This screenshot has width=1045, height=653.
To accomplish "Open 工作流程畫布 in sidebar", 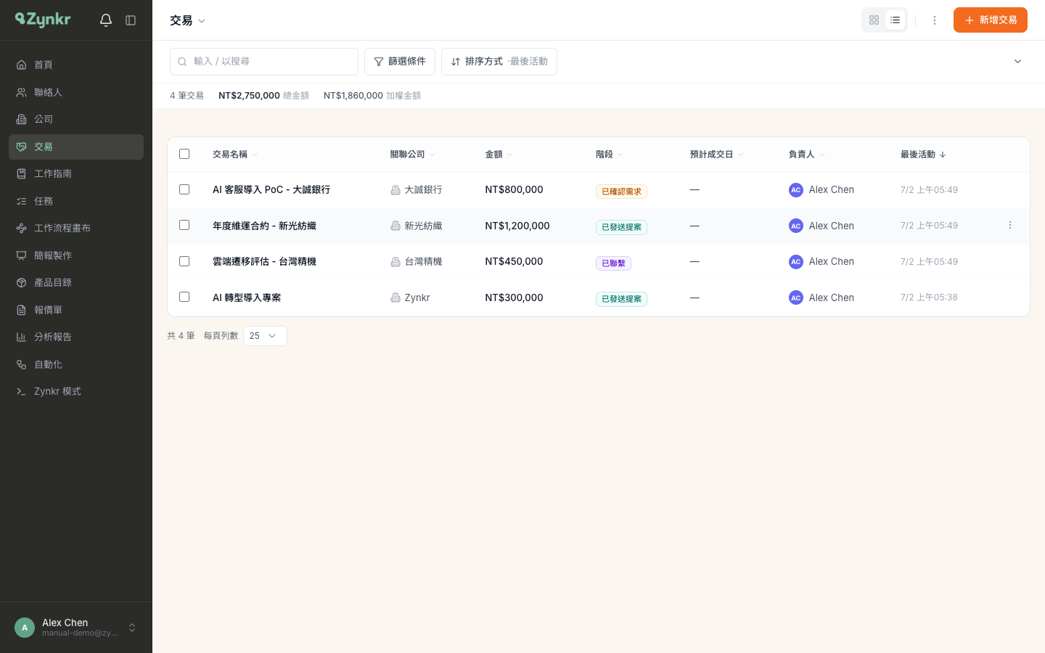I will (76, 228).
